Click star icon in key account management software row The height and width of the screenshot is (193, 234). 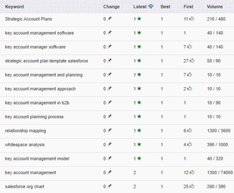(x=139, y=33)
